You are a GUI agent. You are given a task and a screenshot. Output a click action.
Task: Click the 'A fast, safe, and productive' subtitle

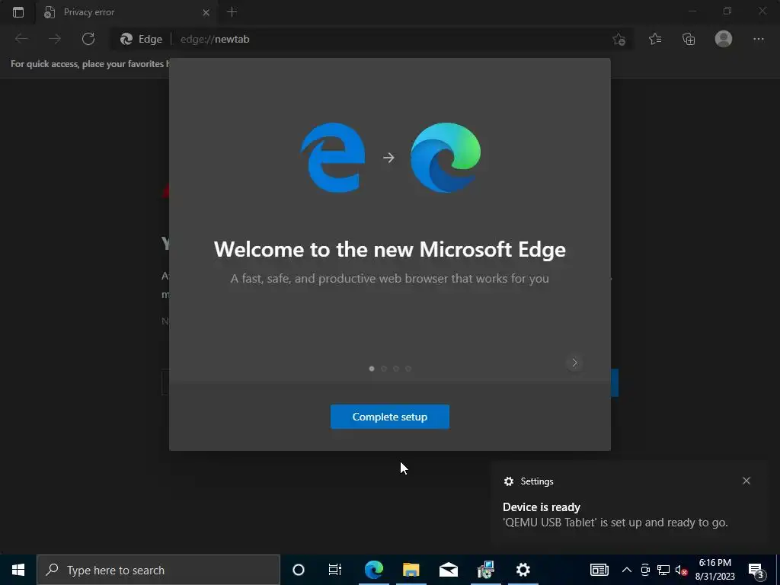coord(389,279)
